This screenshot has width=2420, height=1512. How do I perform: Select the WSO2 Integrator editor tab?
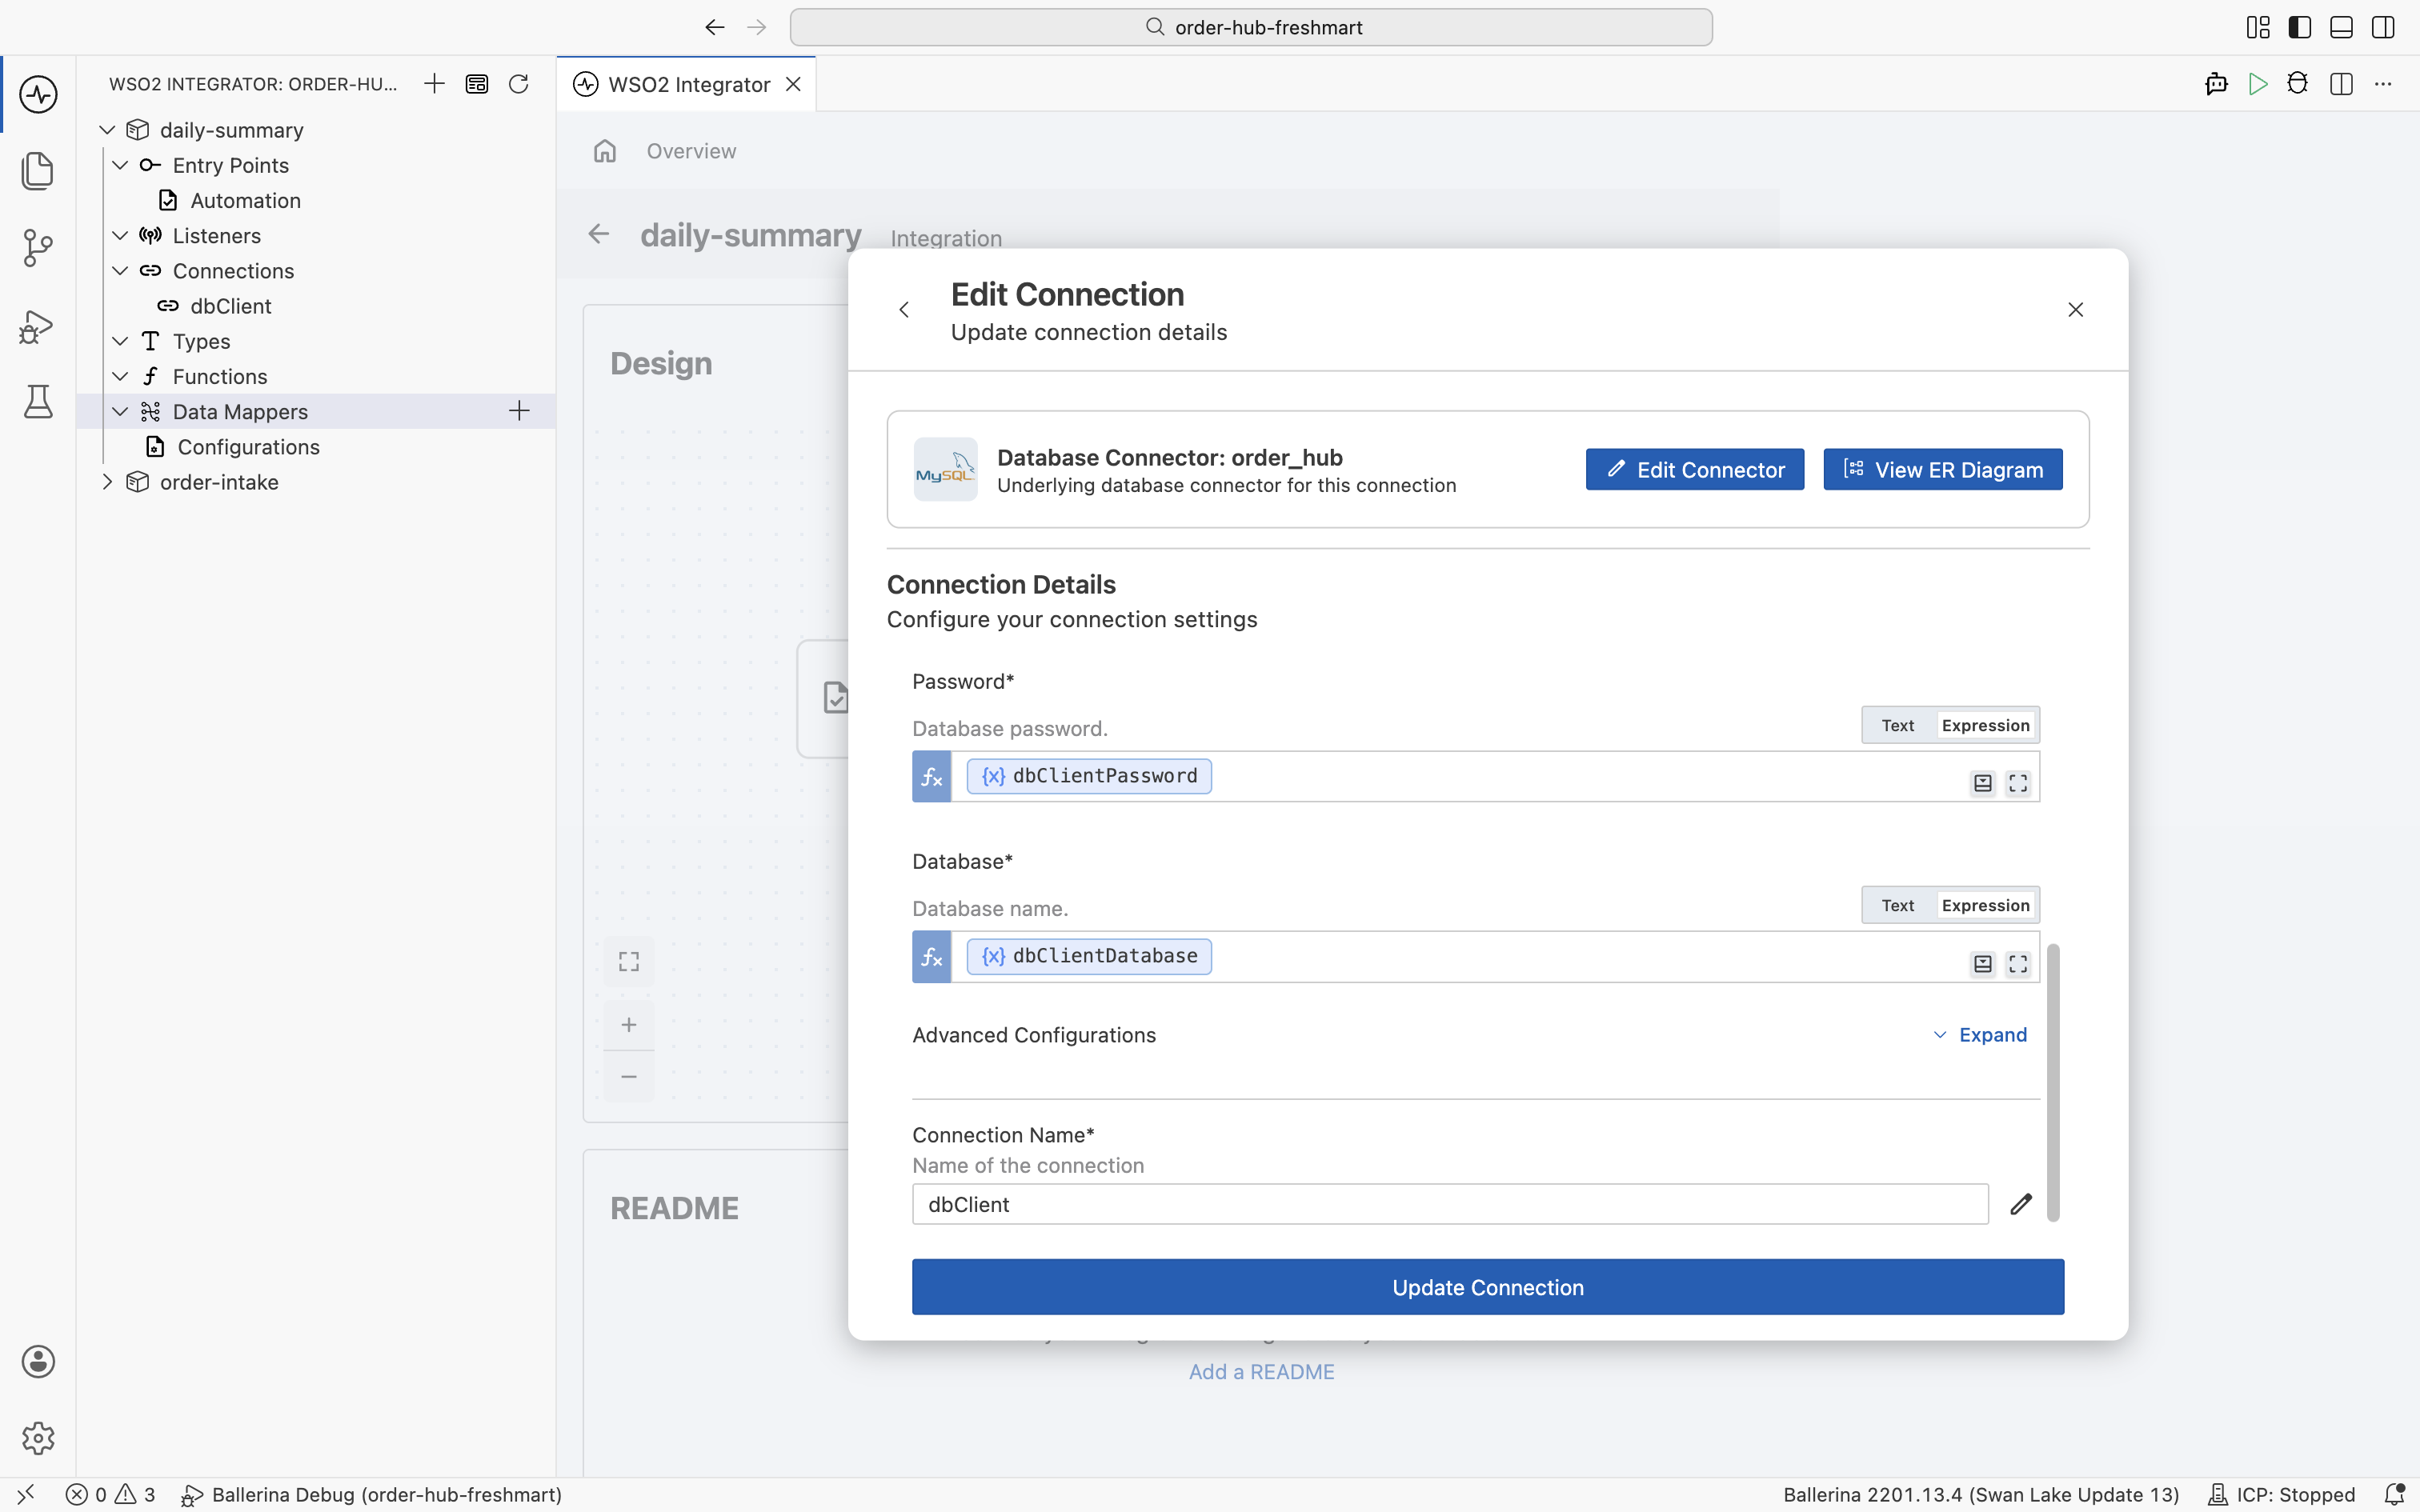pyautogui.click(x=687, y=84)
